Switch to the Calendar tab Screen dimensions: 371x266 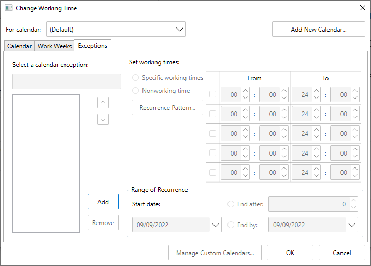[x=20, y=46]
